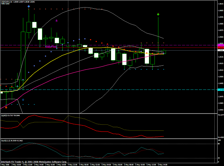
Task: Click the 1.0595 price axis value
Action: [221, 17]
